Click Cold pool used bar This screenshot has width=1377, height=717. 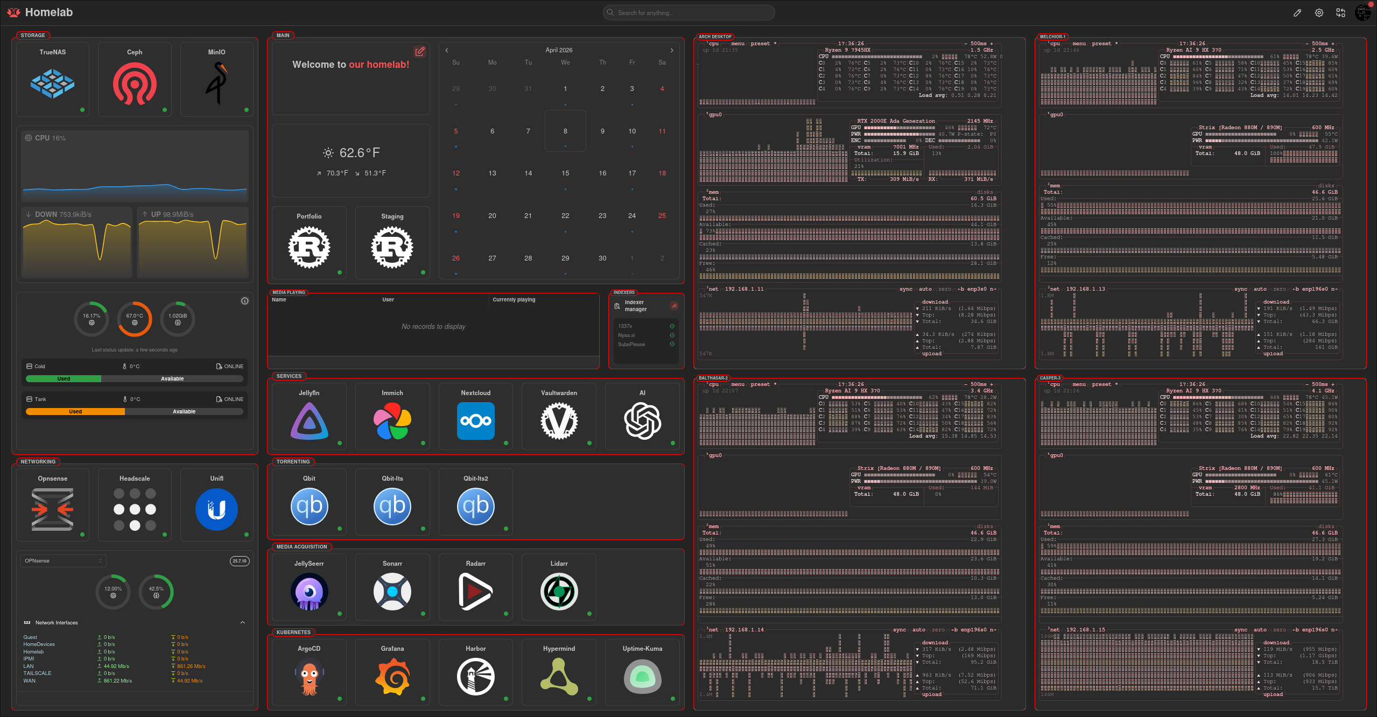coord(64,379)
